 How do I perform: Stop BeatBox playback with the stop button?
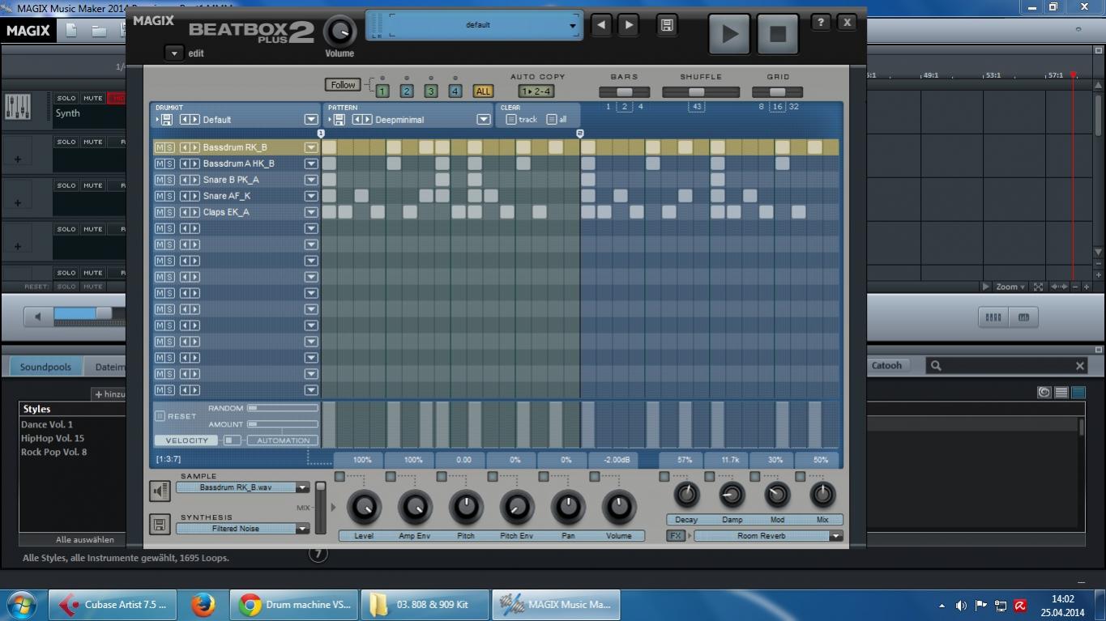[777, 34]
